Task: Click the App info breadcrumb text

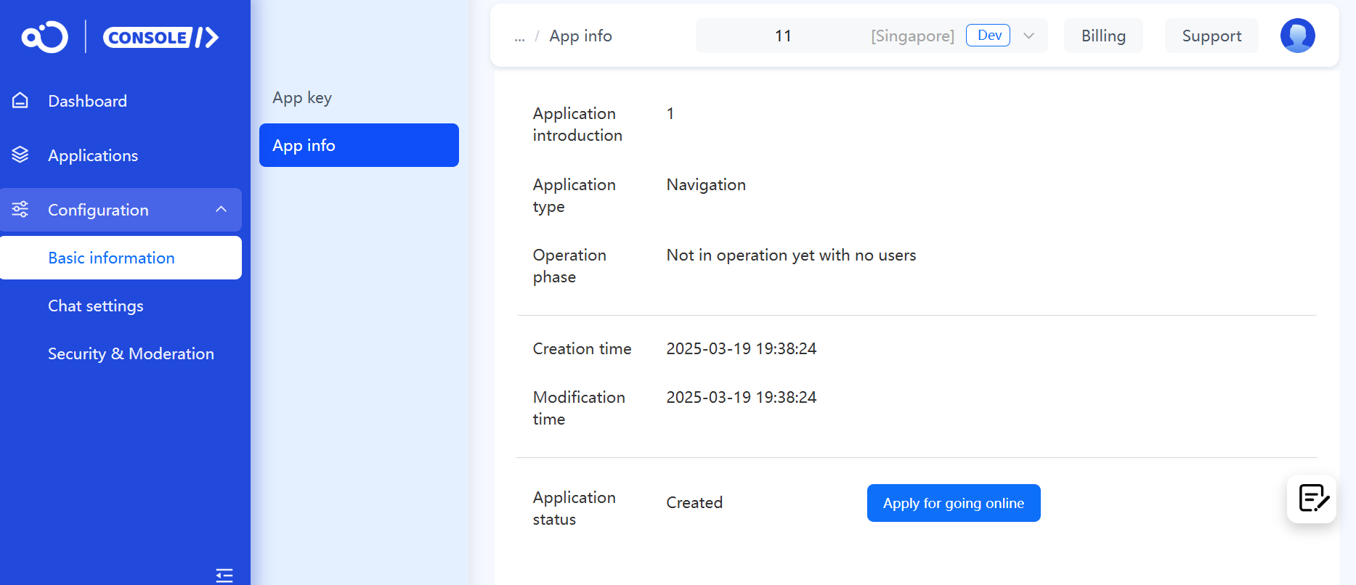Action: pyautogui.click(x=580, y=36)
